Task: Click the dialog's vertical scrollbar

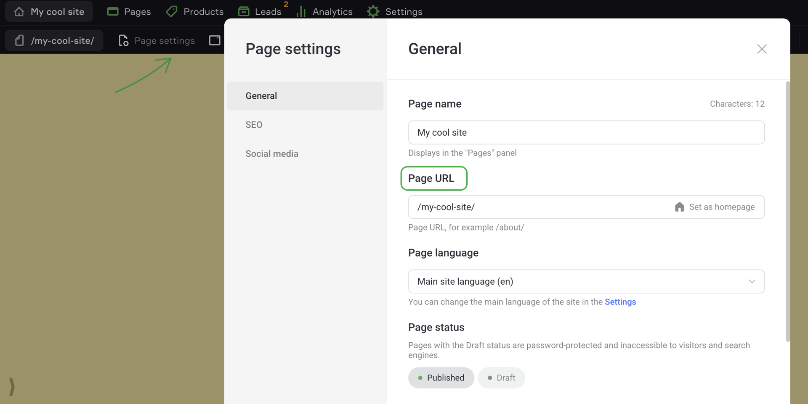Action: tap(788, 210)
